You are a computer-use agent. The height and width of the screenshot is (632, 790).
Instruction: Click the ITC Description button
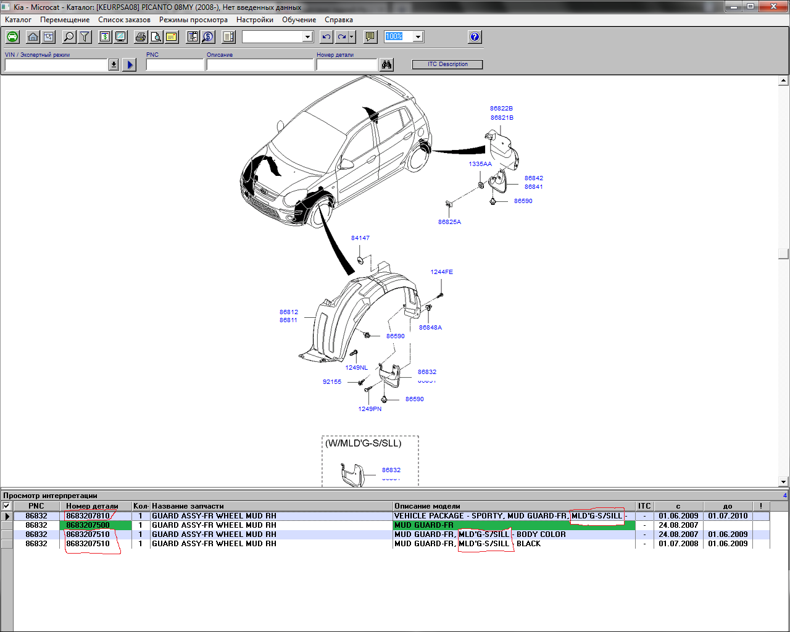(x=447, y=64)
